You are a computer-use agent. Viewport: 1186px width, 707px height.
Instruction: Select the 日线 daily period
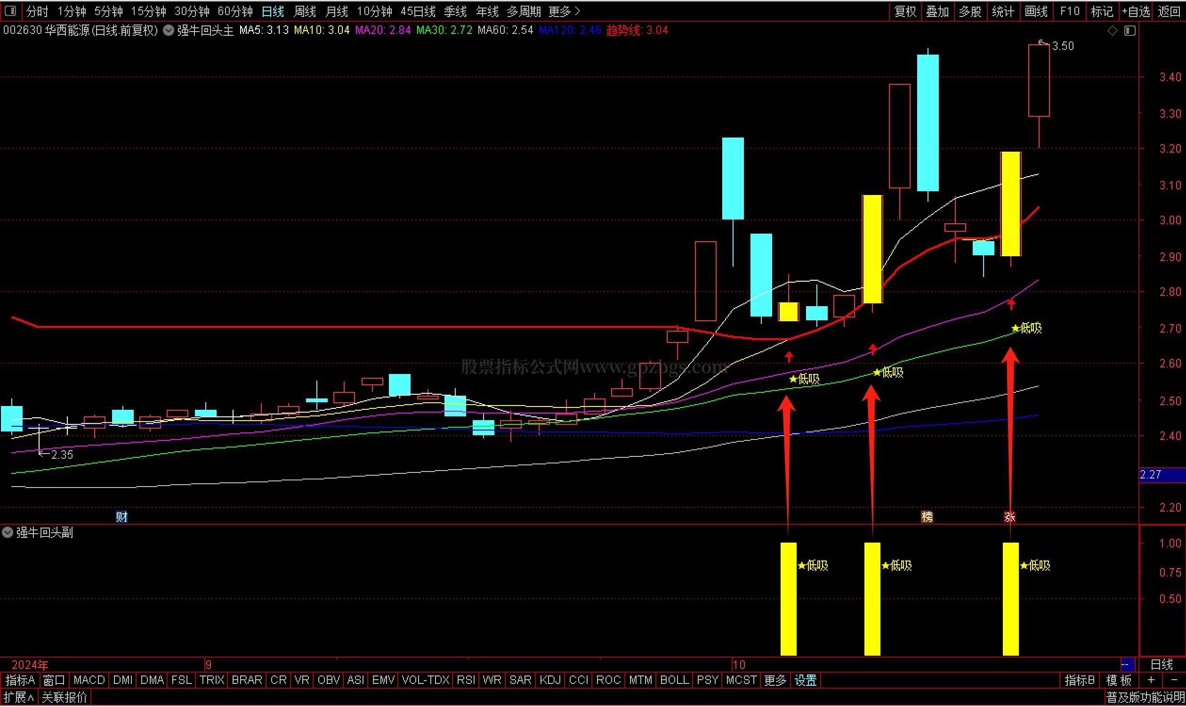point(273,11)
